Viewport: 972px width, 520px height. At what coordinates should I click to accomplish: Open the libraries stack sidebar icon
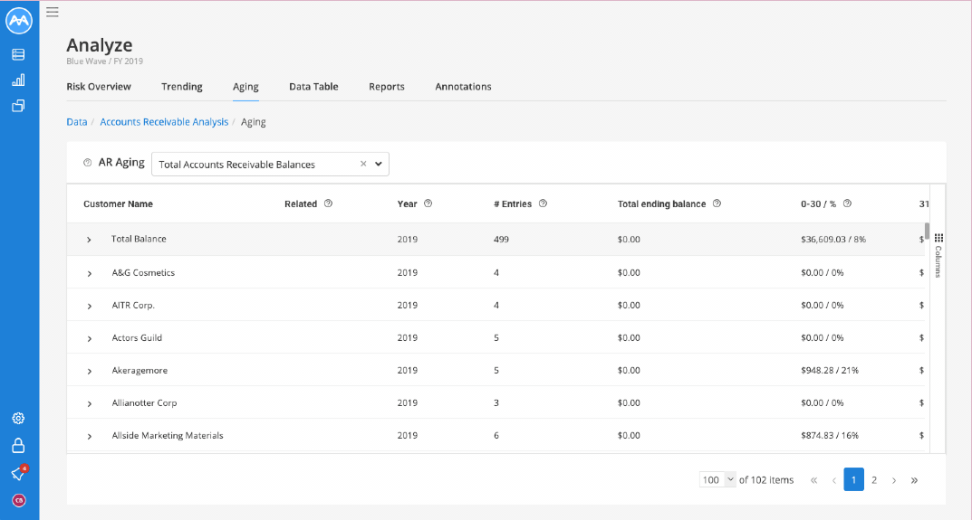click(19, 106)
